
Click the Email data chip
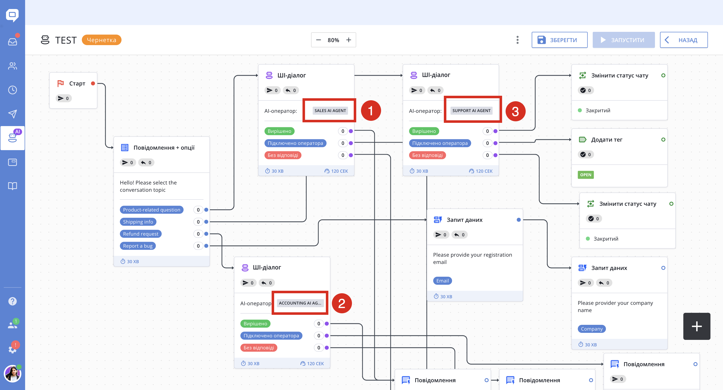(x=442, y=281)
